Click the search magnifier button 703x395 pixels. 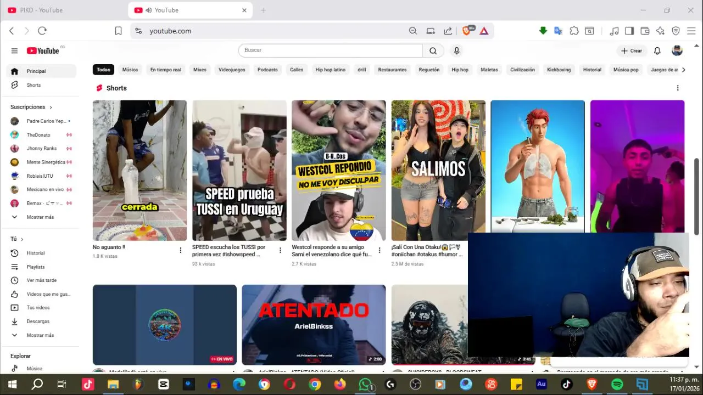(433, 50)
